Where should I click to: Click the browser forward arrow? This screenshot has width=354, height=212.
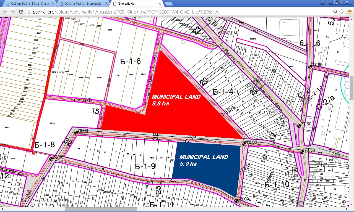pyautogui.click(x=13, y=12)
